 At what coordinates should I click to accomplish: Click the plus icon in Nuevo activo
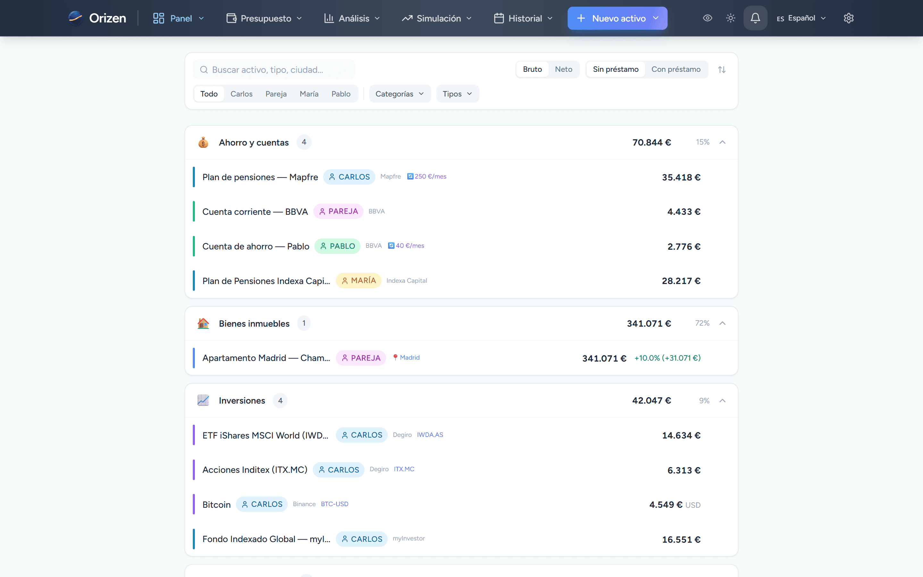[580, 18]
